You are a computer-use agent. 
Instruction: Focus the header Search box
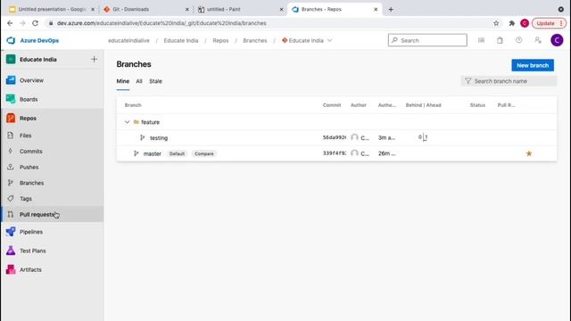click(x=427, y=40)
